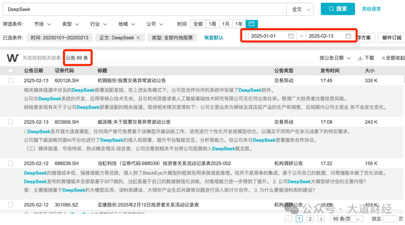
Task: Open the 50 条/页 page size dropdown
Action: [345, 219]
